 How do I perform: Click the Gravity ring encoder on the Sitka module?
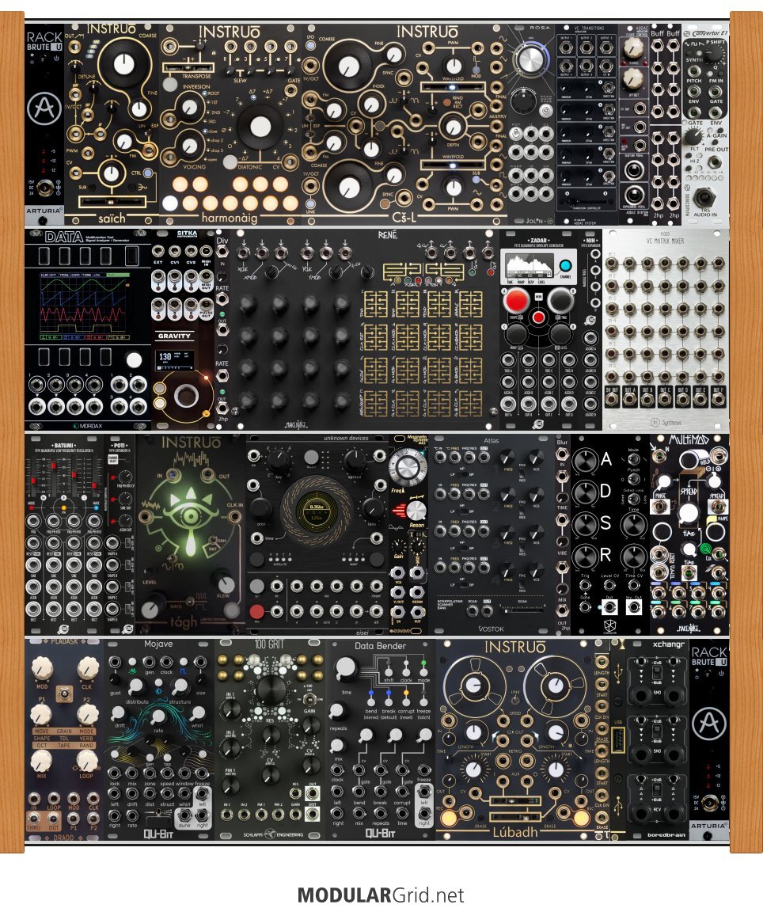pyautogui.click(x=185, y=394)
